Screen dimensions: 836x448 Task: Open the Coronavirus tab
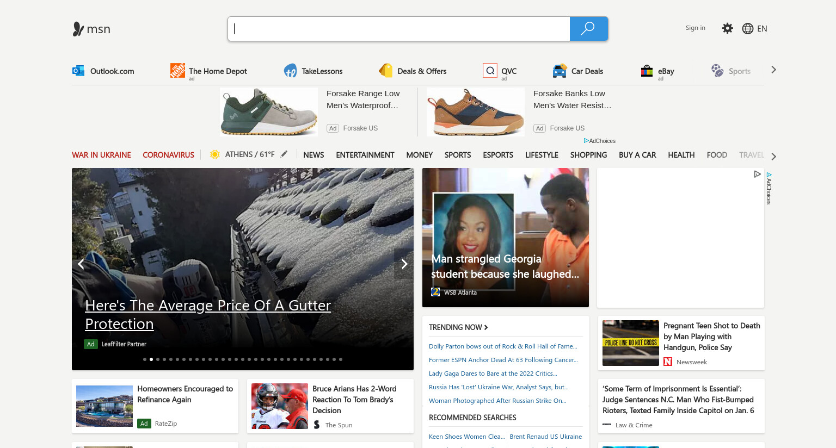coord(168,155)
